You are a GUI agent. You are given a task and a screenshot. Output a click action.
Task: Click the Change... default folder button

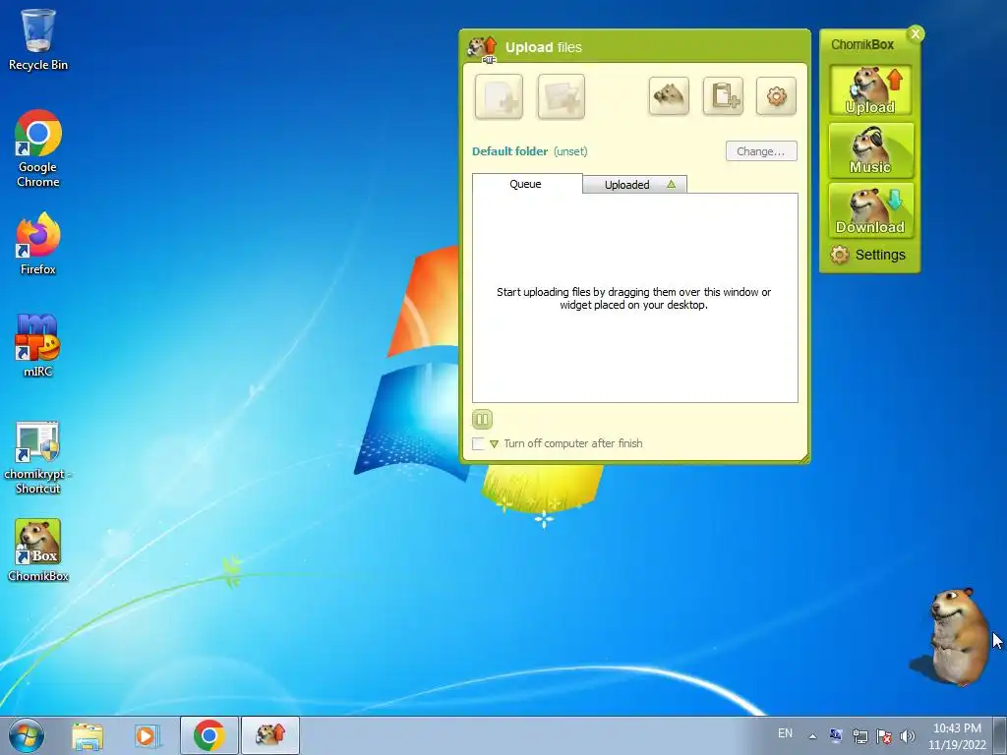761,151
